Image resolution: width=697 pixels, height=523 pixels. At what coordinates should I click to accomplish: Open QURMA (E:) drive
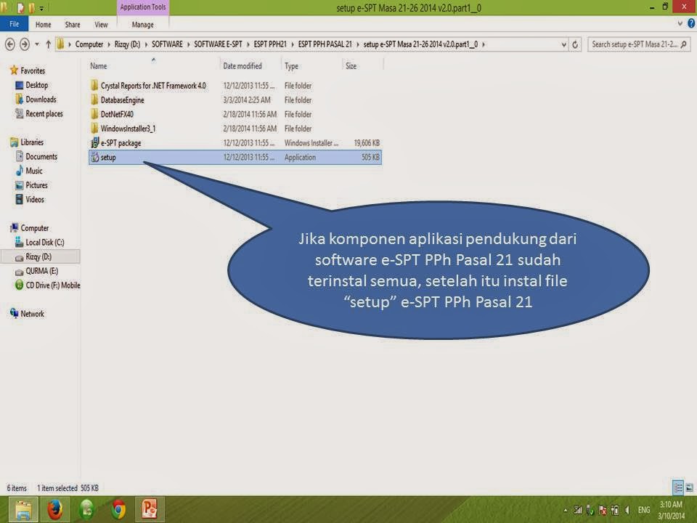coord(41,271)
